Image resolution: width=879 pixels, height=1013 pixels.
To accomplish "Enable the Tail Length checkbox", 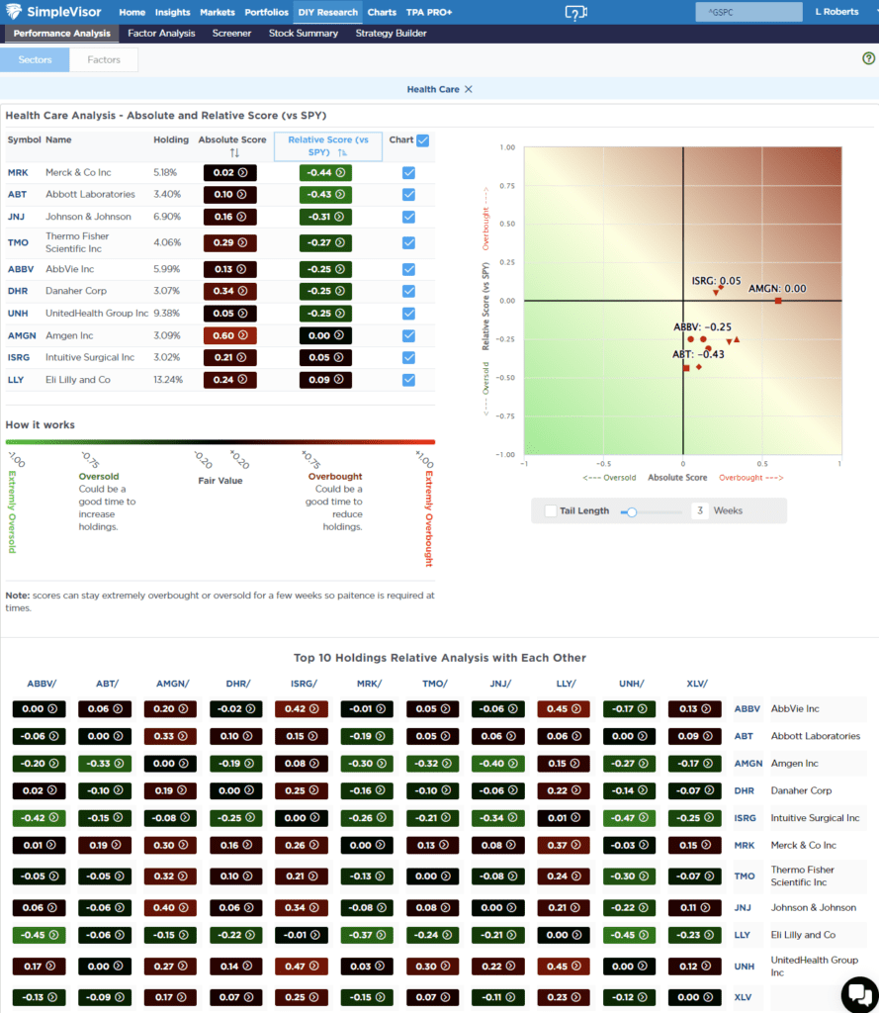I will tap(553, 512).
